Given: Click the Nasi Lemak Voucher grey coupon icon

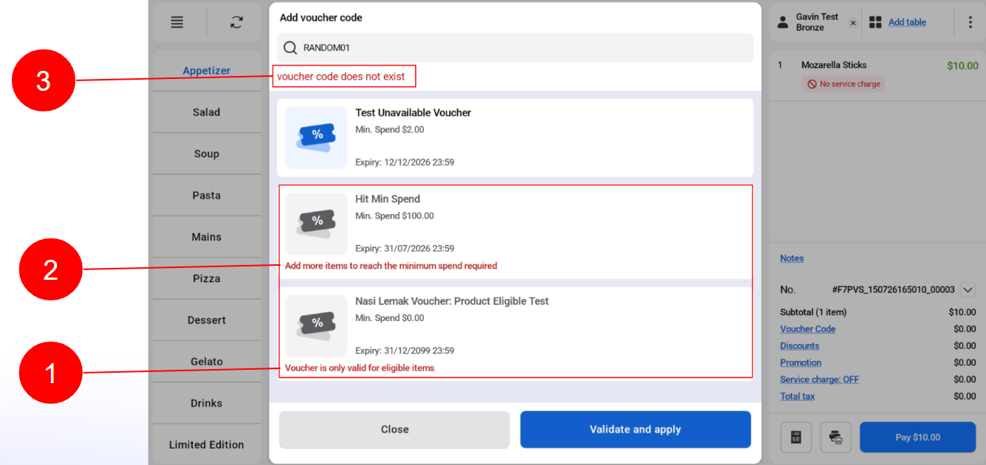Looking at the screenshot, I should tap(316, 326).
